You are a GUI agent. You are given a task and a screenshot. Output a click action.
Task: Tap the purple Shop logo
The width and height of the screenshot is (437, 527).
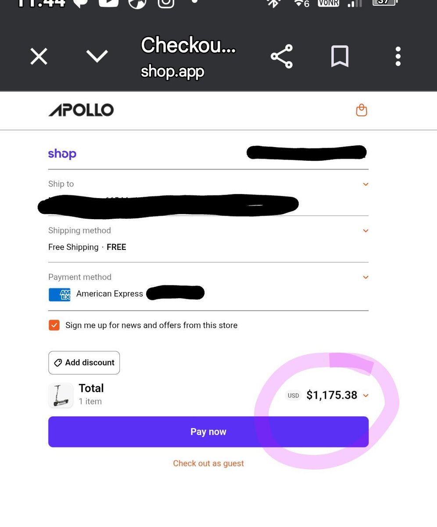(62, 154)
